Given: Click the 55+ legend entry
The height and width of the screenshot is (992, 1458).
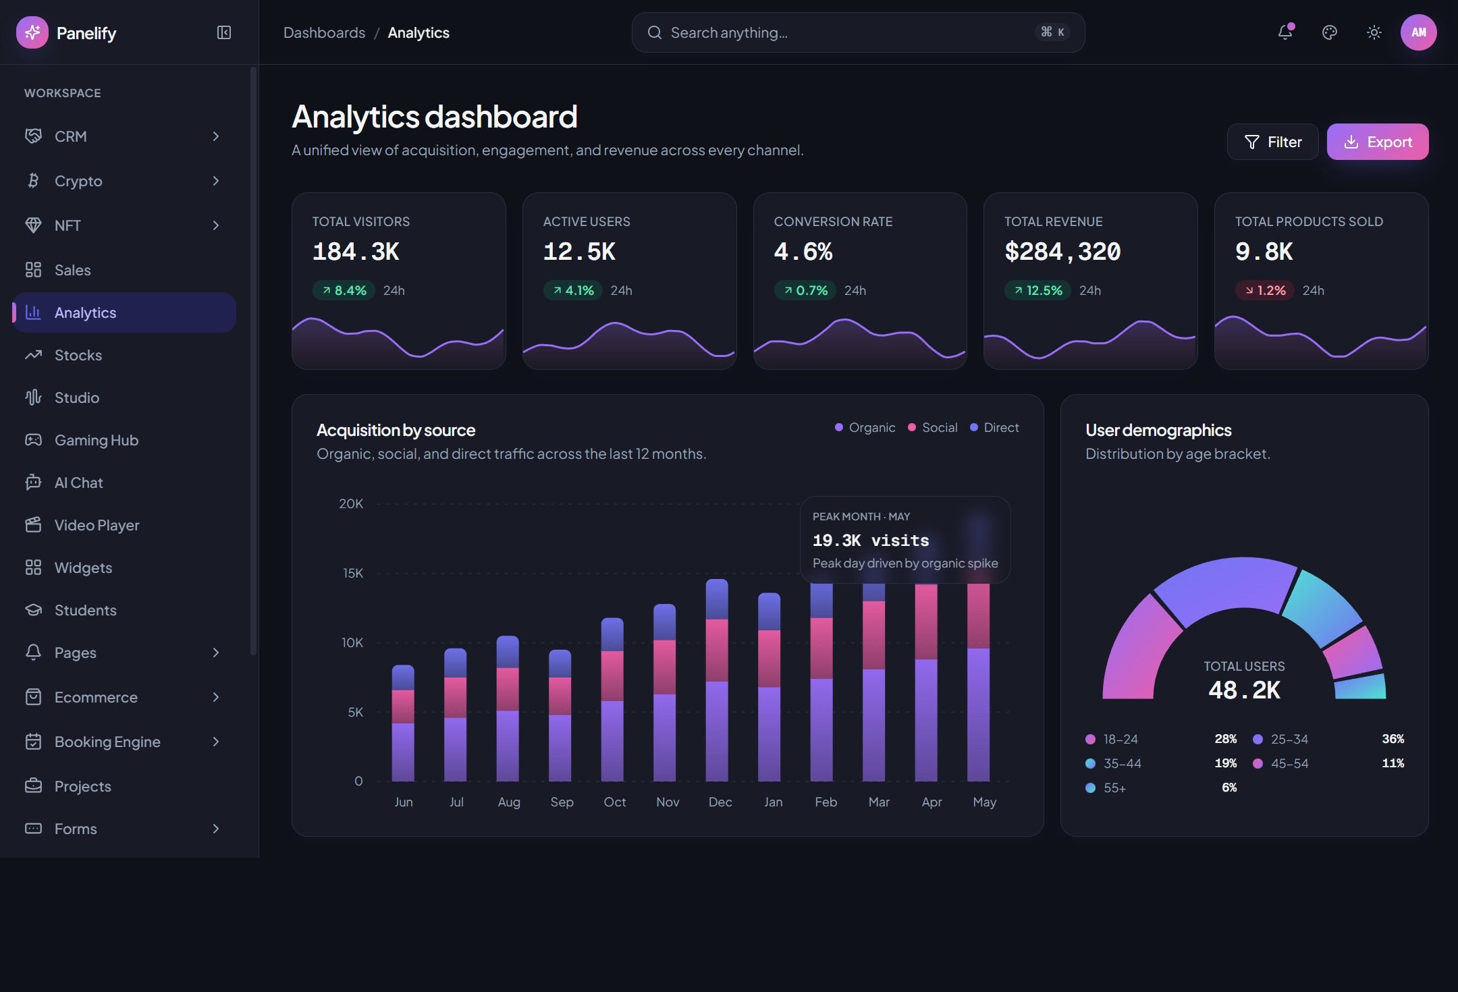Looking at the screenshot, I should click(x=1161, y=788).
